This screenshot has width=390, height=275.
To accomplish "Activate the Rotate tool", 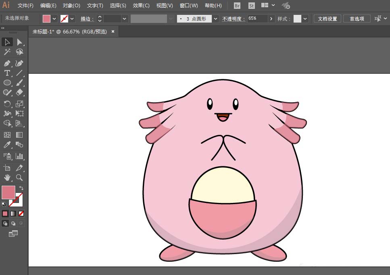I will pyautogui.click(x=7, y=103).
